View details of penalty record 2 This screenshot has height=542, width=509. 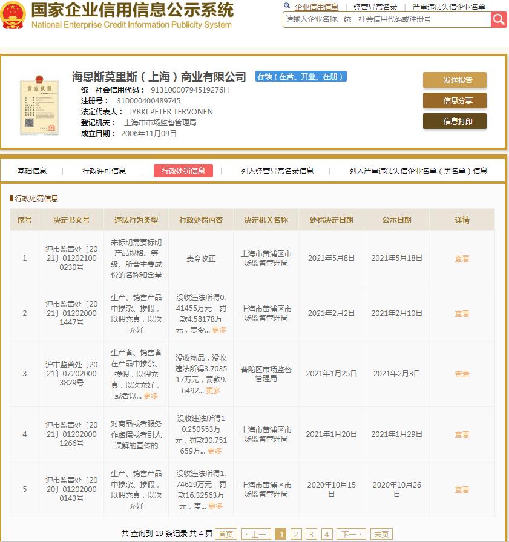pos(462,313)
